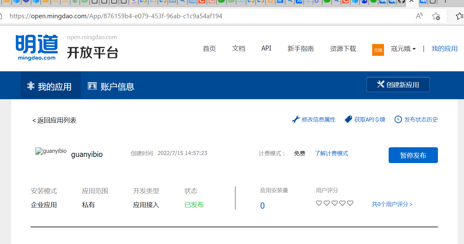The height and width of the screenshot is (244, 464).
Task: Click the orange 元娥 user avatar
Action: (378, 50)
